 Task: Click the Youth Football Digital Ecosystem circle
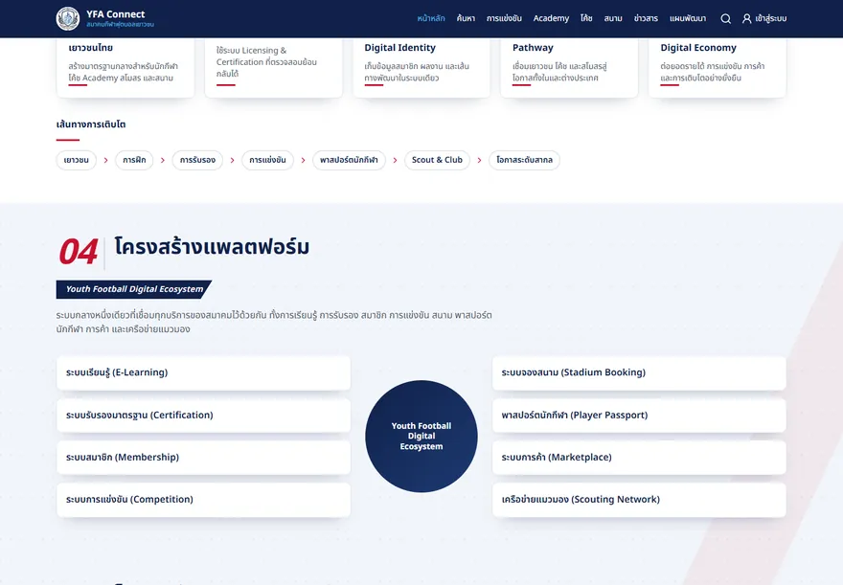[421, 437]
